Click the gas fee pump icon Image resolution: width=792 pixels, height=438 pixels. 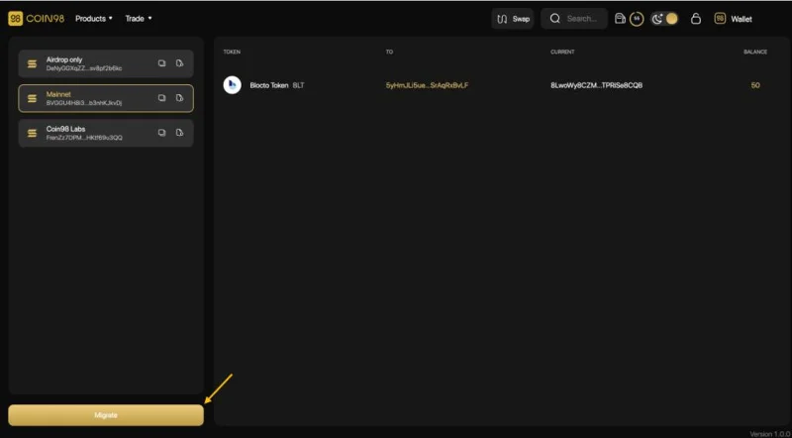click(x=620, y=19)
